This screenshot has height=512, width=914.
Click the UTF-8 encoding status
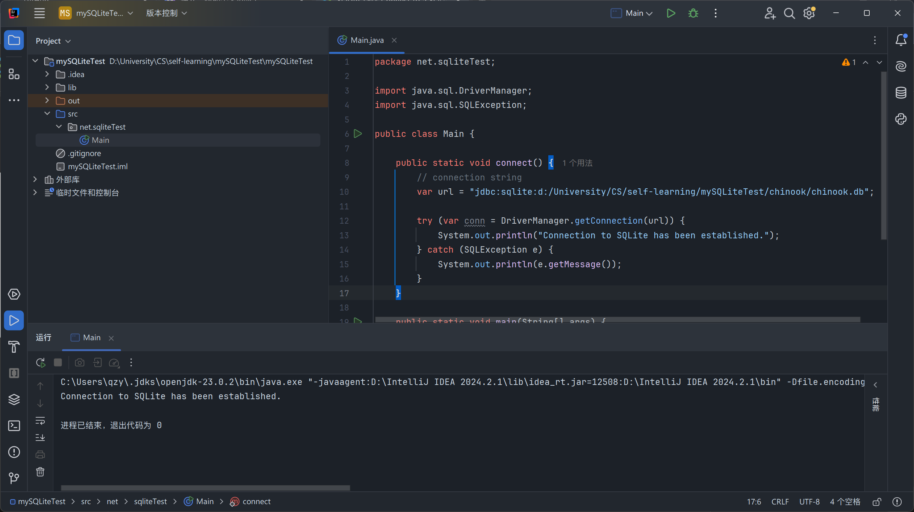[x=809, y=501]
